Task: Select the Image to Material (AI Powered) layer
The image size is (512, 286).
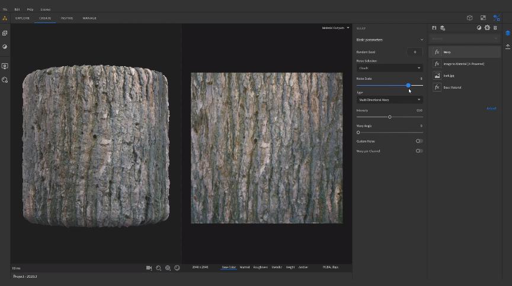Action: click(464, 64)
